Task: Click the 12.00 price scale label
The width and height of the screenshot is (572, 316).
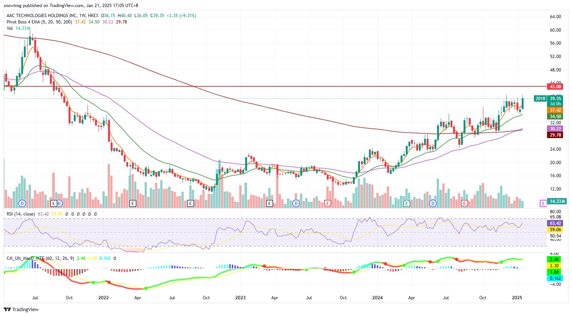Action: pyautogui.click(x=555, y=189)
